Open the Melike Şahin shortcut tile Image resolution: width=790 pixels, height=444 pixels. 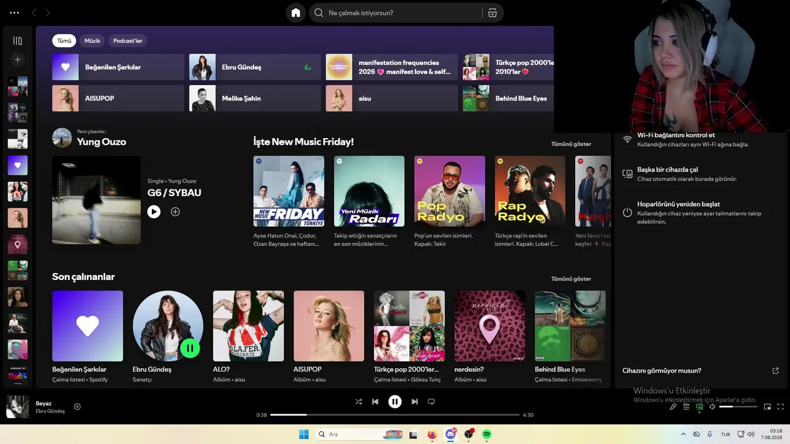coord(255,98)
